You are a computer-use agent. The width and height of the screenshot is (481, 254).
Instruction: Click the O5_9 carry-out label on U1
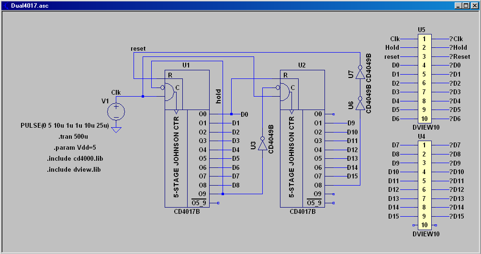(x=199, y=203)
